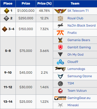Click the Prize (%) column header
The image size is (97, 109).
pos(44,4)
